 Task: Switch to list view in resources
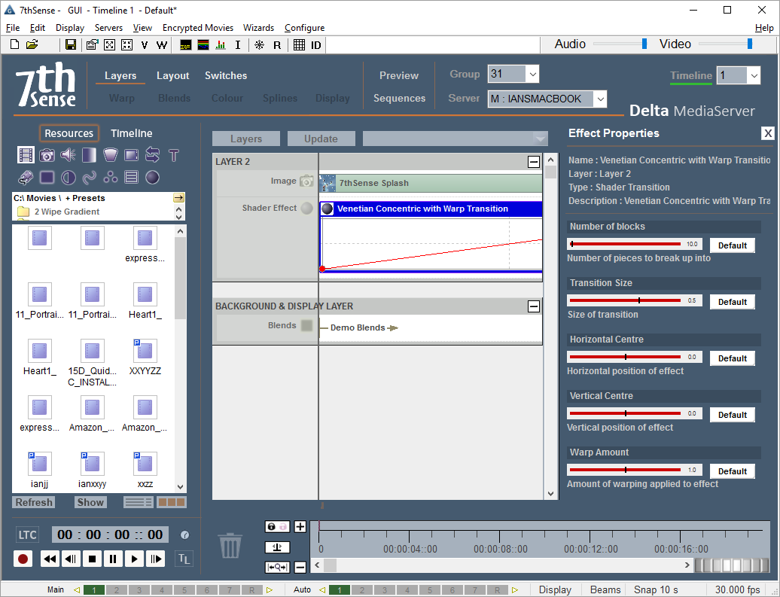[139, 502]
